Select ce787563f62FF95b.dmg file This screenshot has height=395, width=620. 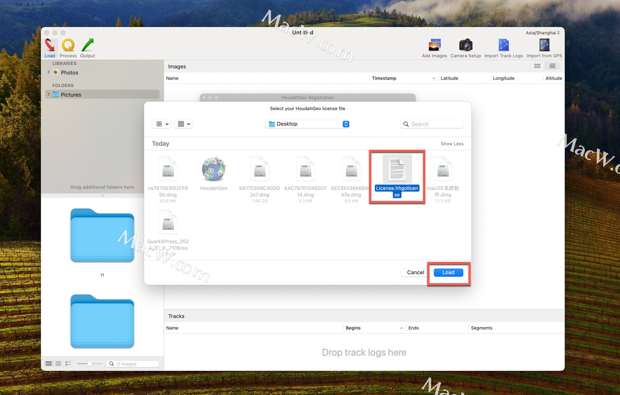point(168,179)
